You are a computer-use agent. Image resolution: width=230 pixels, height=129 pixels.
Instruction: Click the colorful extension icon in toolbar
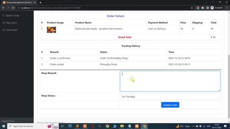[x=198, y=8]
